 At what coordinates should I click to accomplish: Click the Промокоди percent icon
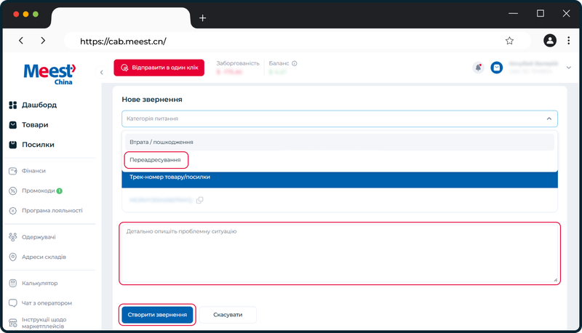coord(12,191)
